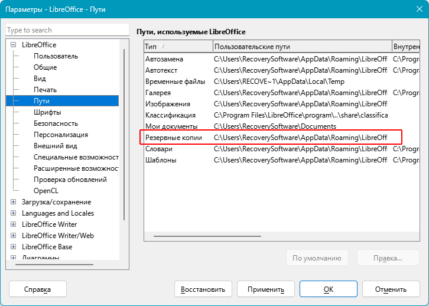
Task: Sort paths by the Тип column header
Action: tap(178, 47)
